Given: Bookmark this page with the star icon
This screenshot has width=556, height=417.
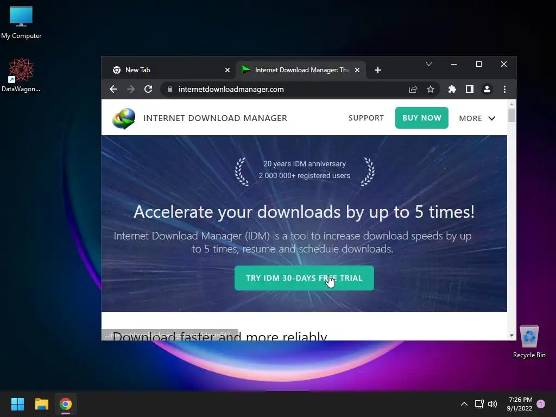Looking at the screenshot, I should pos(431,90).
